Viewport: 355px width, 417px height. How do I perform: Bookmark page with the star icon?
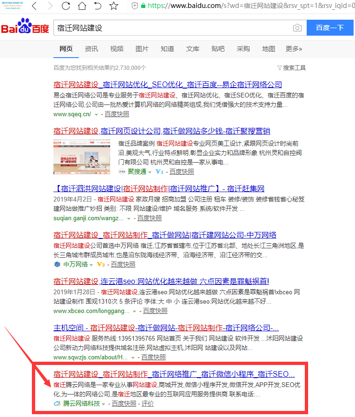113,6
